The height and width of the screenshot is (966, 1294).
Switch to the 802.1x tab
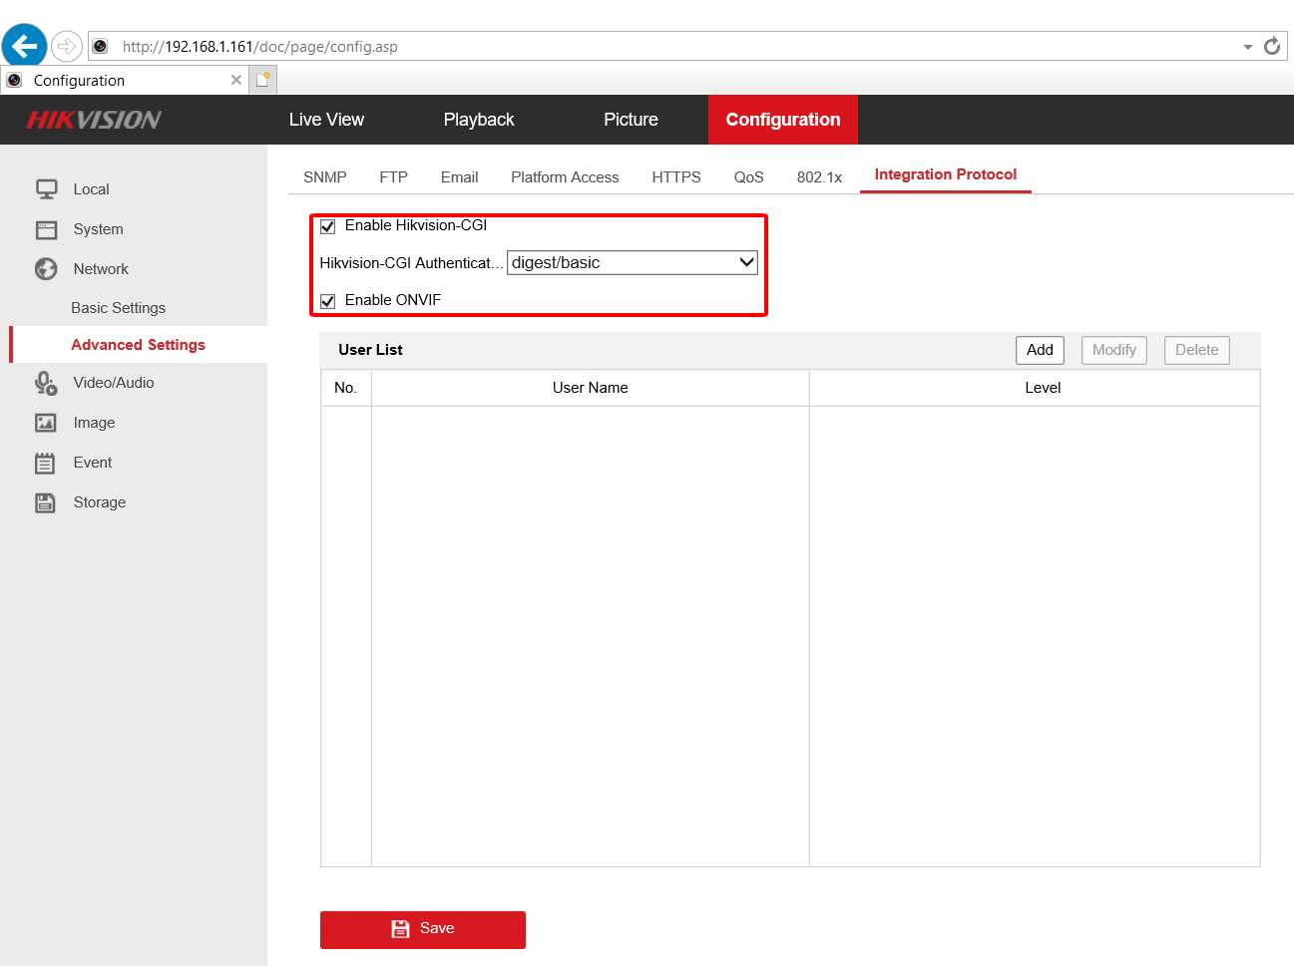[x=819, y=177]
